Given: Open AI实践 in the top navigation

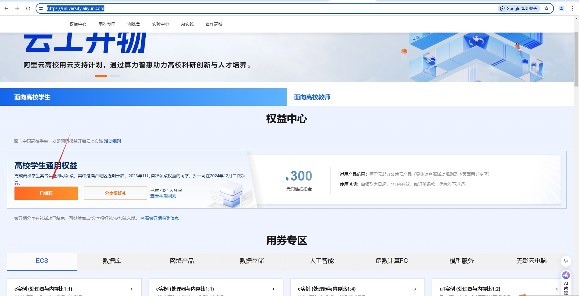Looking at the screenshot, I should 187,24.
